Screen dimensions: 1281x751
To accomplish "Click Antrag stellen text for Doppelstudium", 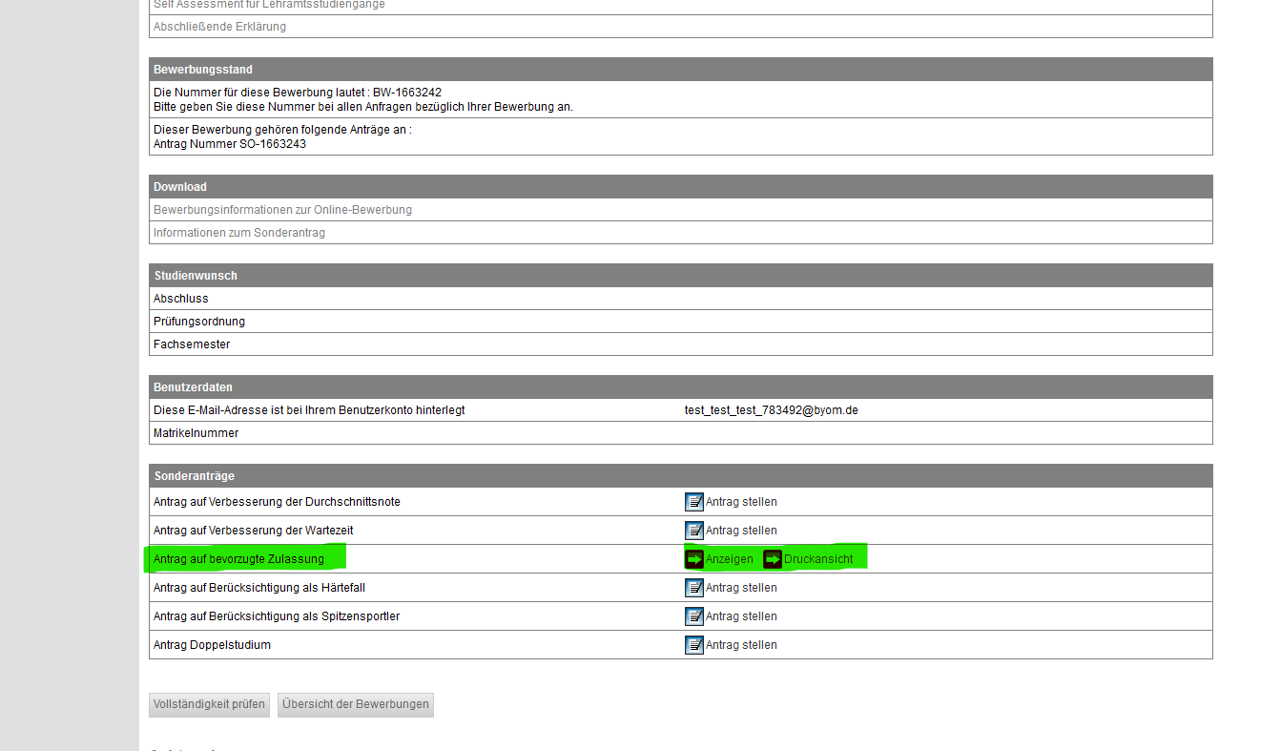I will [x=741, y=645].
